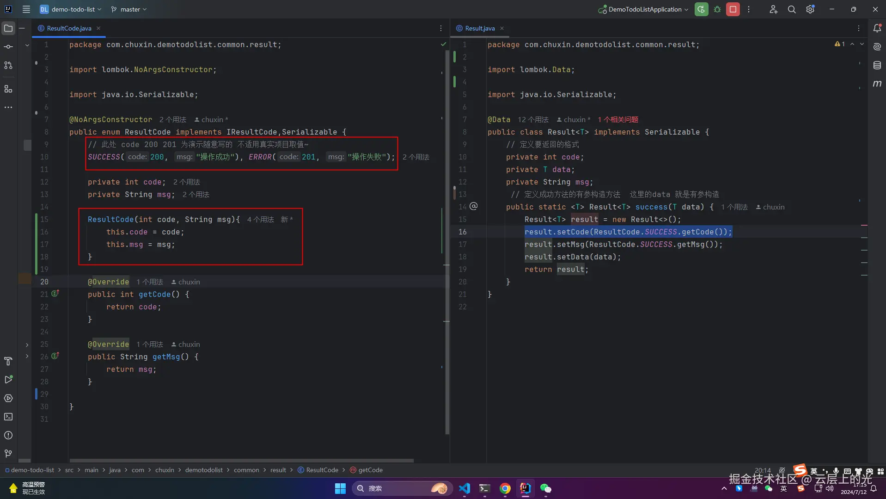Open Google Chrome from taskbar
The height and width of the screenshot is (499, 886).
point(505,488)
